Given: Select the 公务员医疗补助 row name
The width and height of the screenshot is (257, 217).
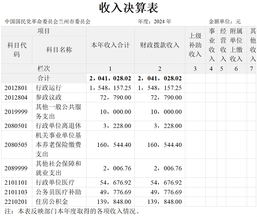Looking at the screenshot, I should pos(58,192).
